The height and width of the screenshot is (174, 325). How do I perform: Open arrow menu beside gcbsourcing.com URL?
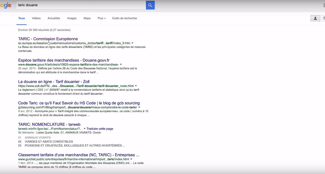[139, 107]
